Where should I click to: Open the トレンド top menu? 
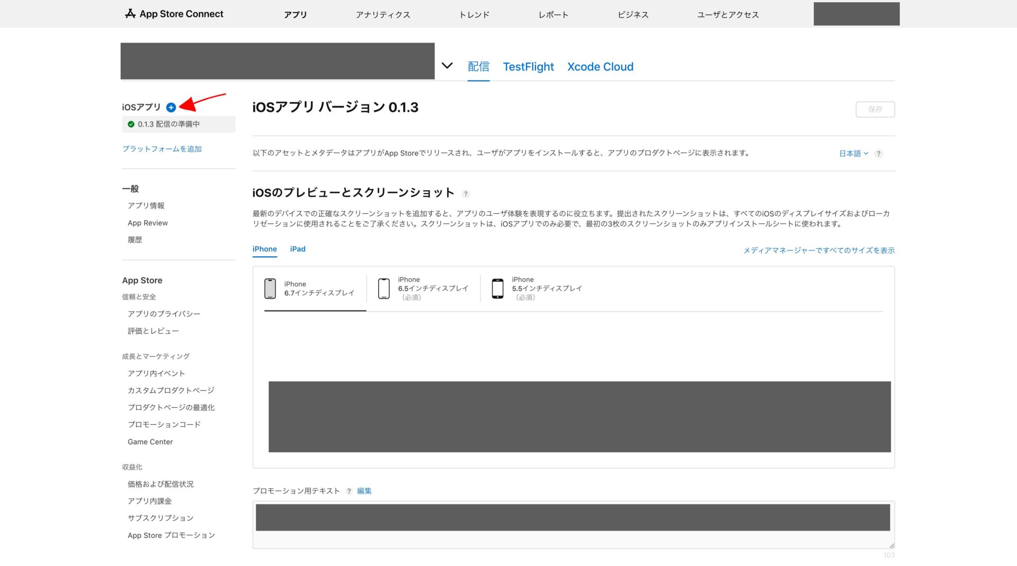[474, 14]
